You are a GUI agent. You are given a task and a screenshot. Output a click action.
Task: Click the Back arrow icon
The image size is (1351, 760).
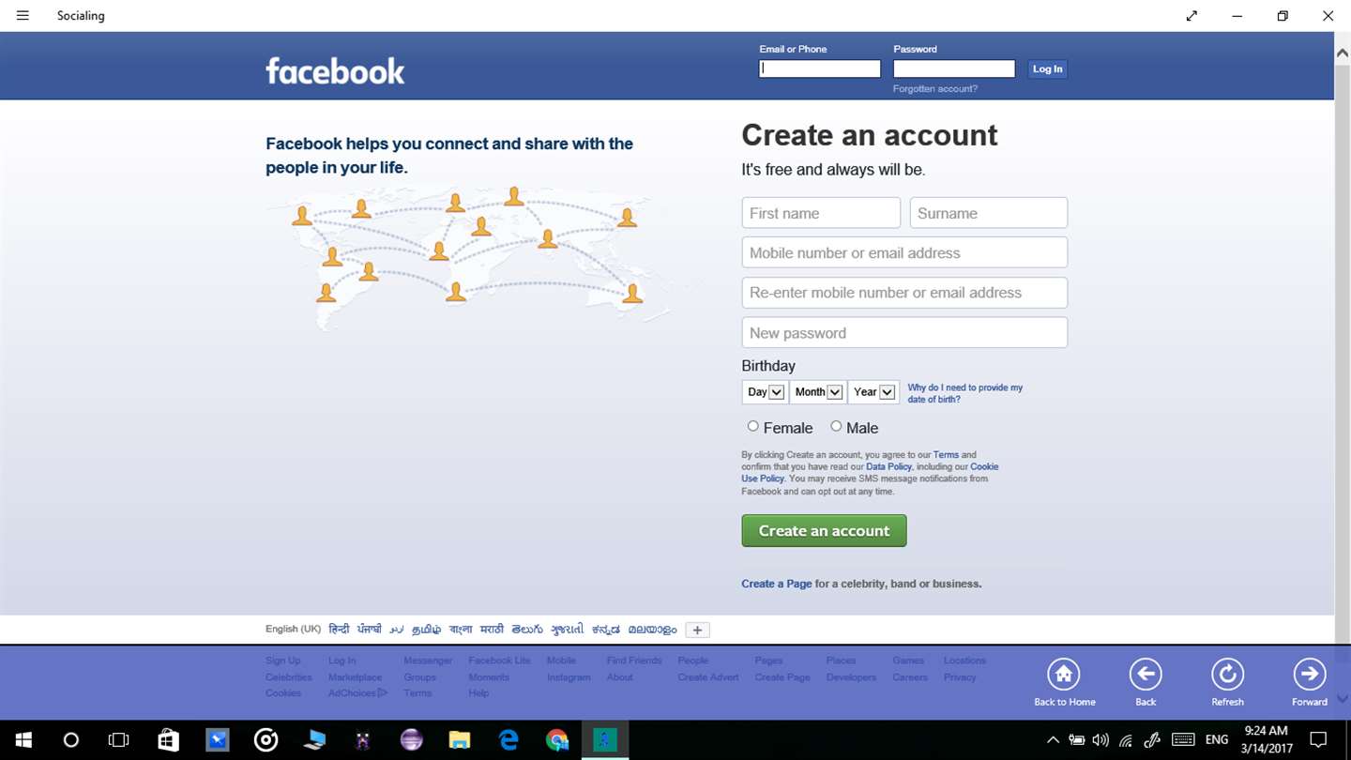(x=1146, y=674)
